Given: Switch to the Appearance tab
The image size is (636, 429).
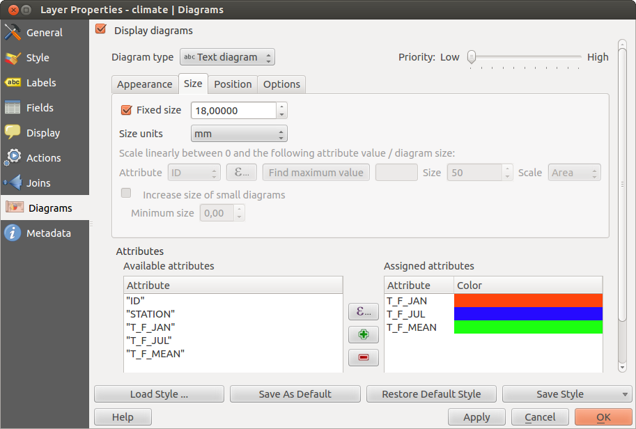Looking at the screenshot, I should click(x=145, y=84).
